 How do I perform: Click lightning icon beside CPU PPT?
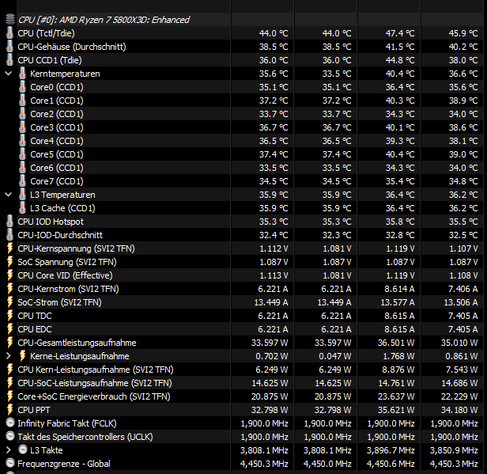[x=10, y=410]
